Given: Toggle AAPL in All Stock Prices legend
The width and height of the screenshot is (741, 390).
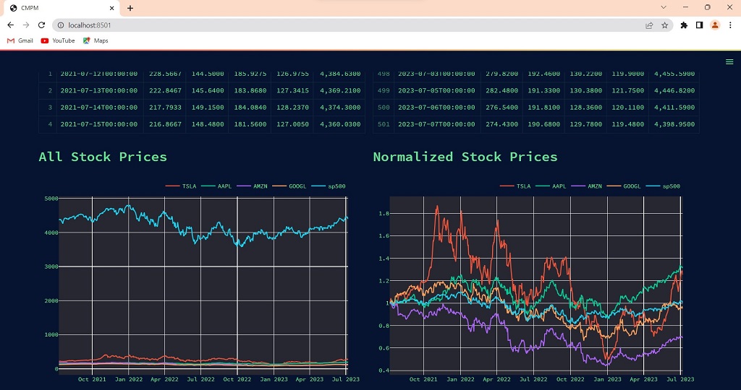Looking at the screenshot, I should click(216, 186).
